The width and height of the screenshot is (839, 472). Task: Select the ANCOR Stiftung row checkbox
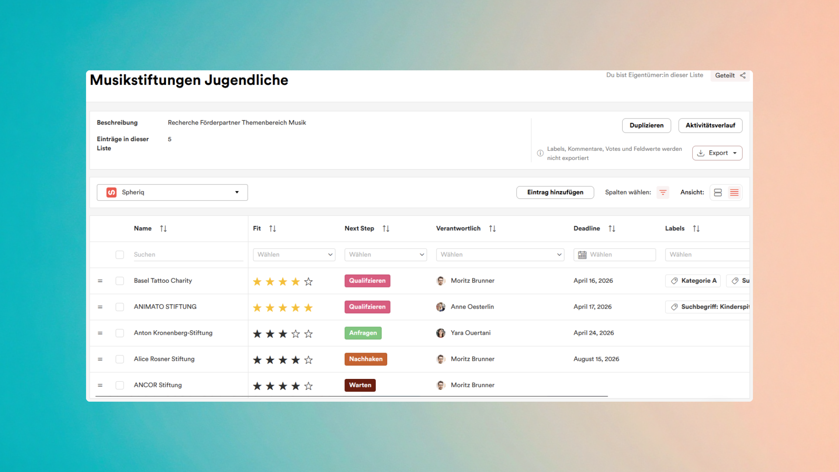click(x=120, y=385)
